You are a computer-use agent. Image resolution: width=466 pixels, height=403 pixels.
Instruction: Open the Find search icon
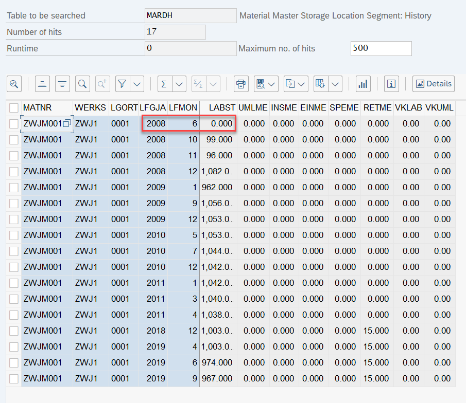coord(82,84)
